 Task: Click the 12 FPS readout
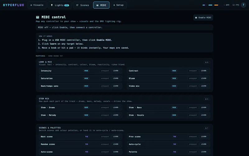(x=236, y=5)
